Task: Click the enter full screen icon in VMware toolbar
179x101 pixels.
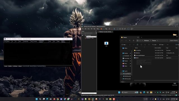Action: point(123,29)
